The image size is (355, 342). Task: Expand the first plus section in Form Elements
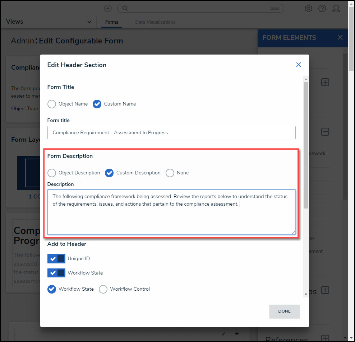325,82
